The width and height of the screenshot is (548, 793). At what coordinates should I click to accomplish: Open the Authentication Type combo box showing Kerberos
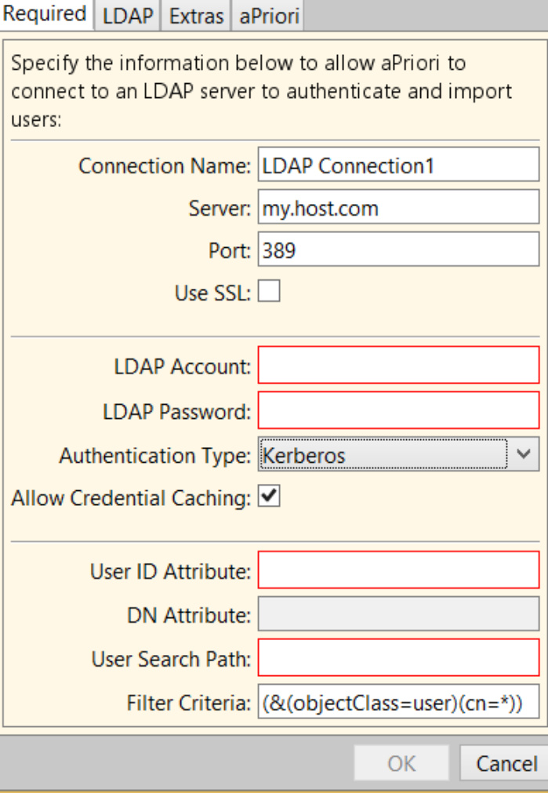coord(383,455)
